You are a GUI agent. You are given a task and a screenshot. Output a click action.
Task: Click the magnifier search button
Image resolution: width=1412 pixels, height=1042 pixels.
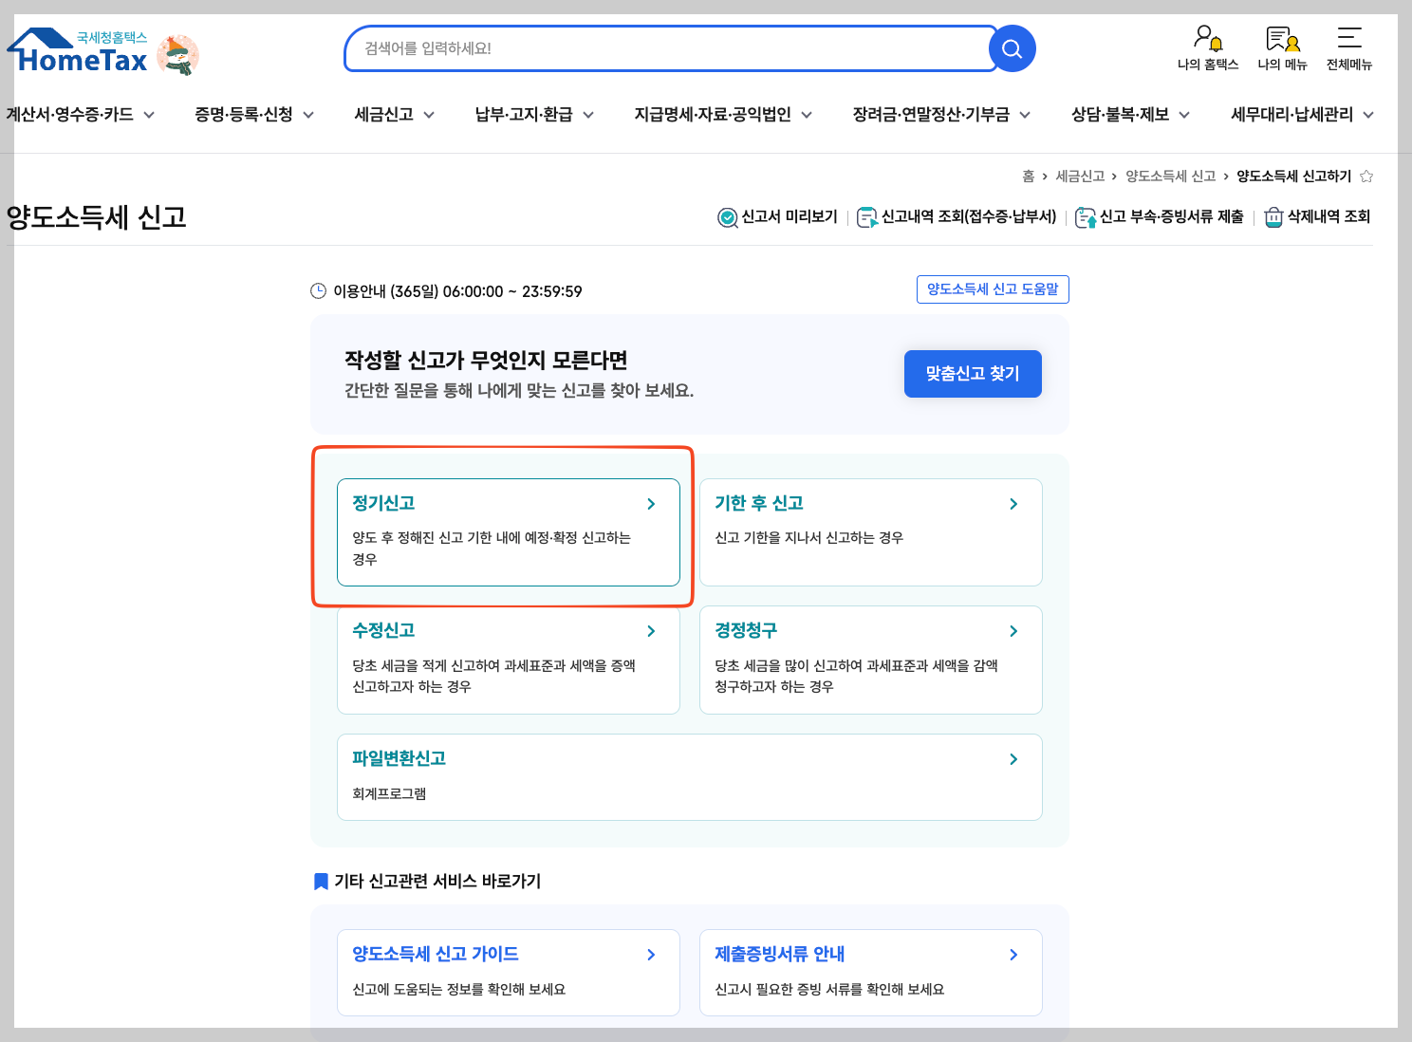point(1012,48)
